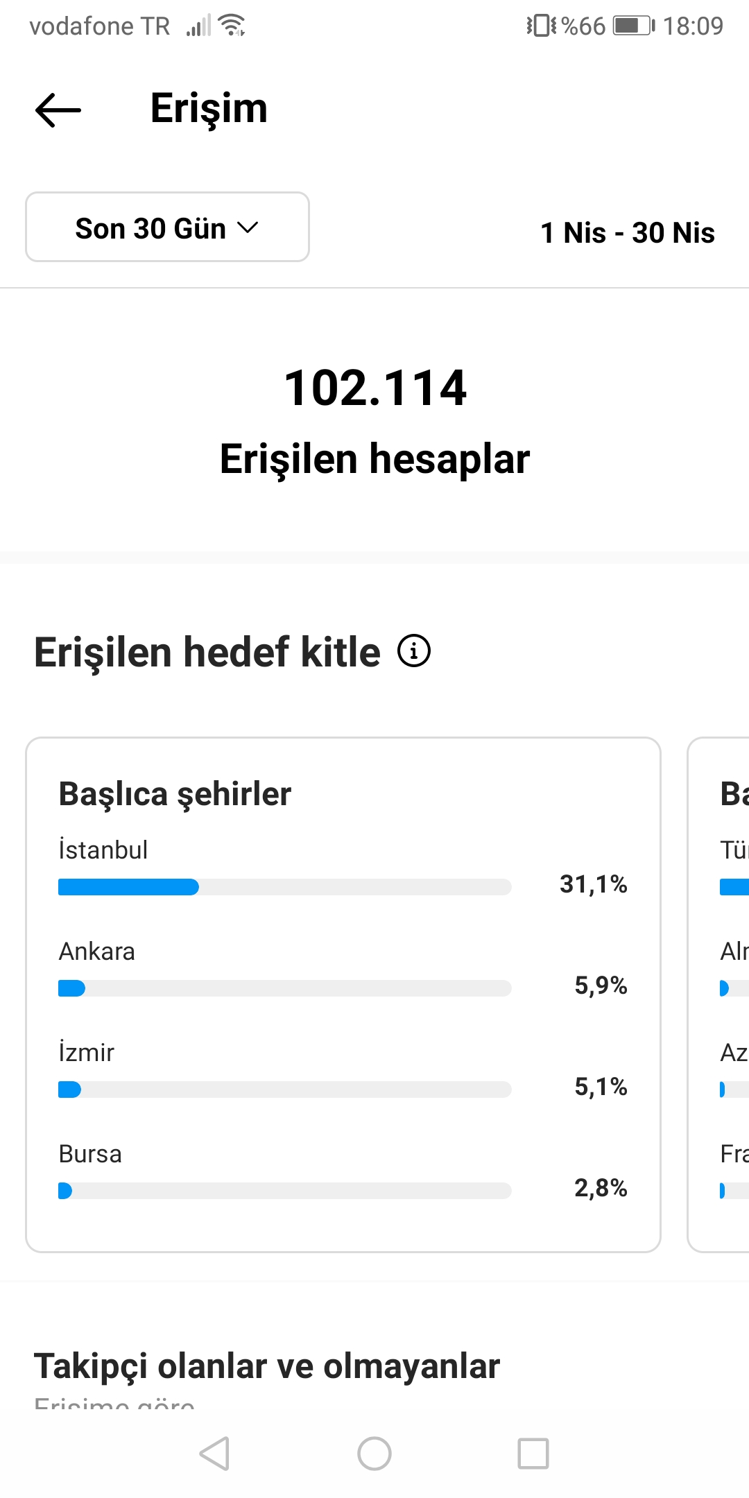This screenshot has width=749, height=1498.
Task: Tap the 102.114 Erişilen hesaplar total
Action: pos(374,421)
